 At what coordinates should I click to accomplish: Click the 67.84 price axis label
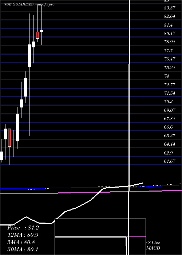[x=170, y=119]
